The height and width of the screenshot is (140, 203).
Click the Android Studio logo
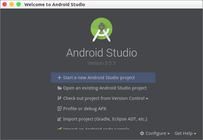click(101, 30)
